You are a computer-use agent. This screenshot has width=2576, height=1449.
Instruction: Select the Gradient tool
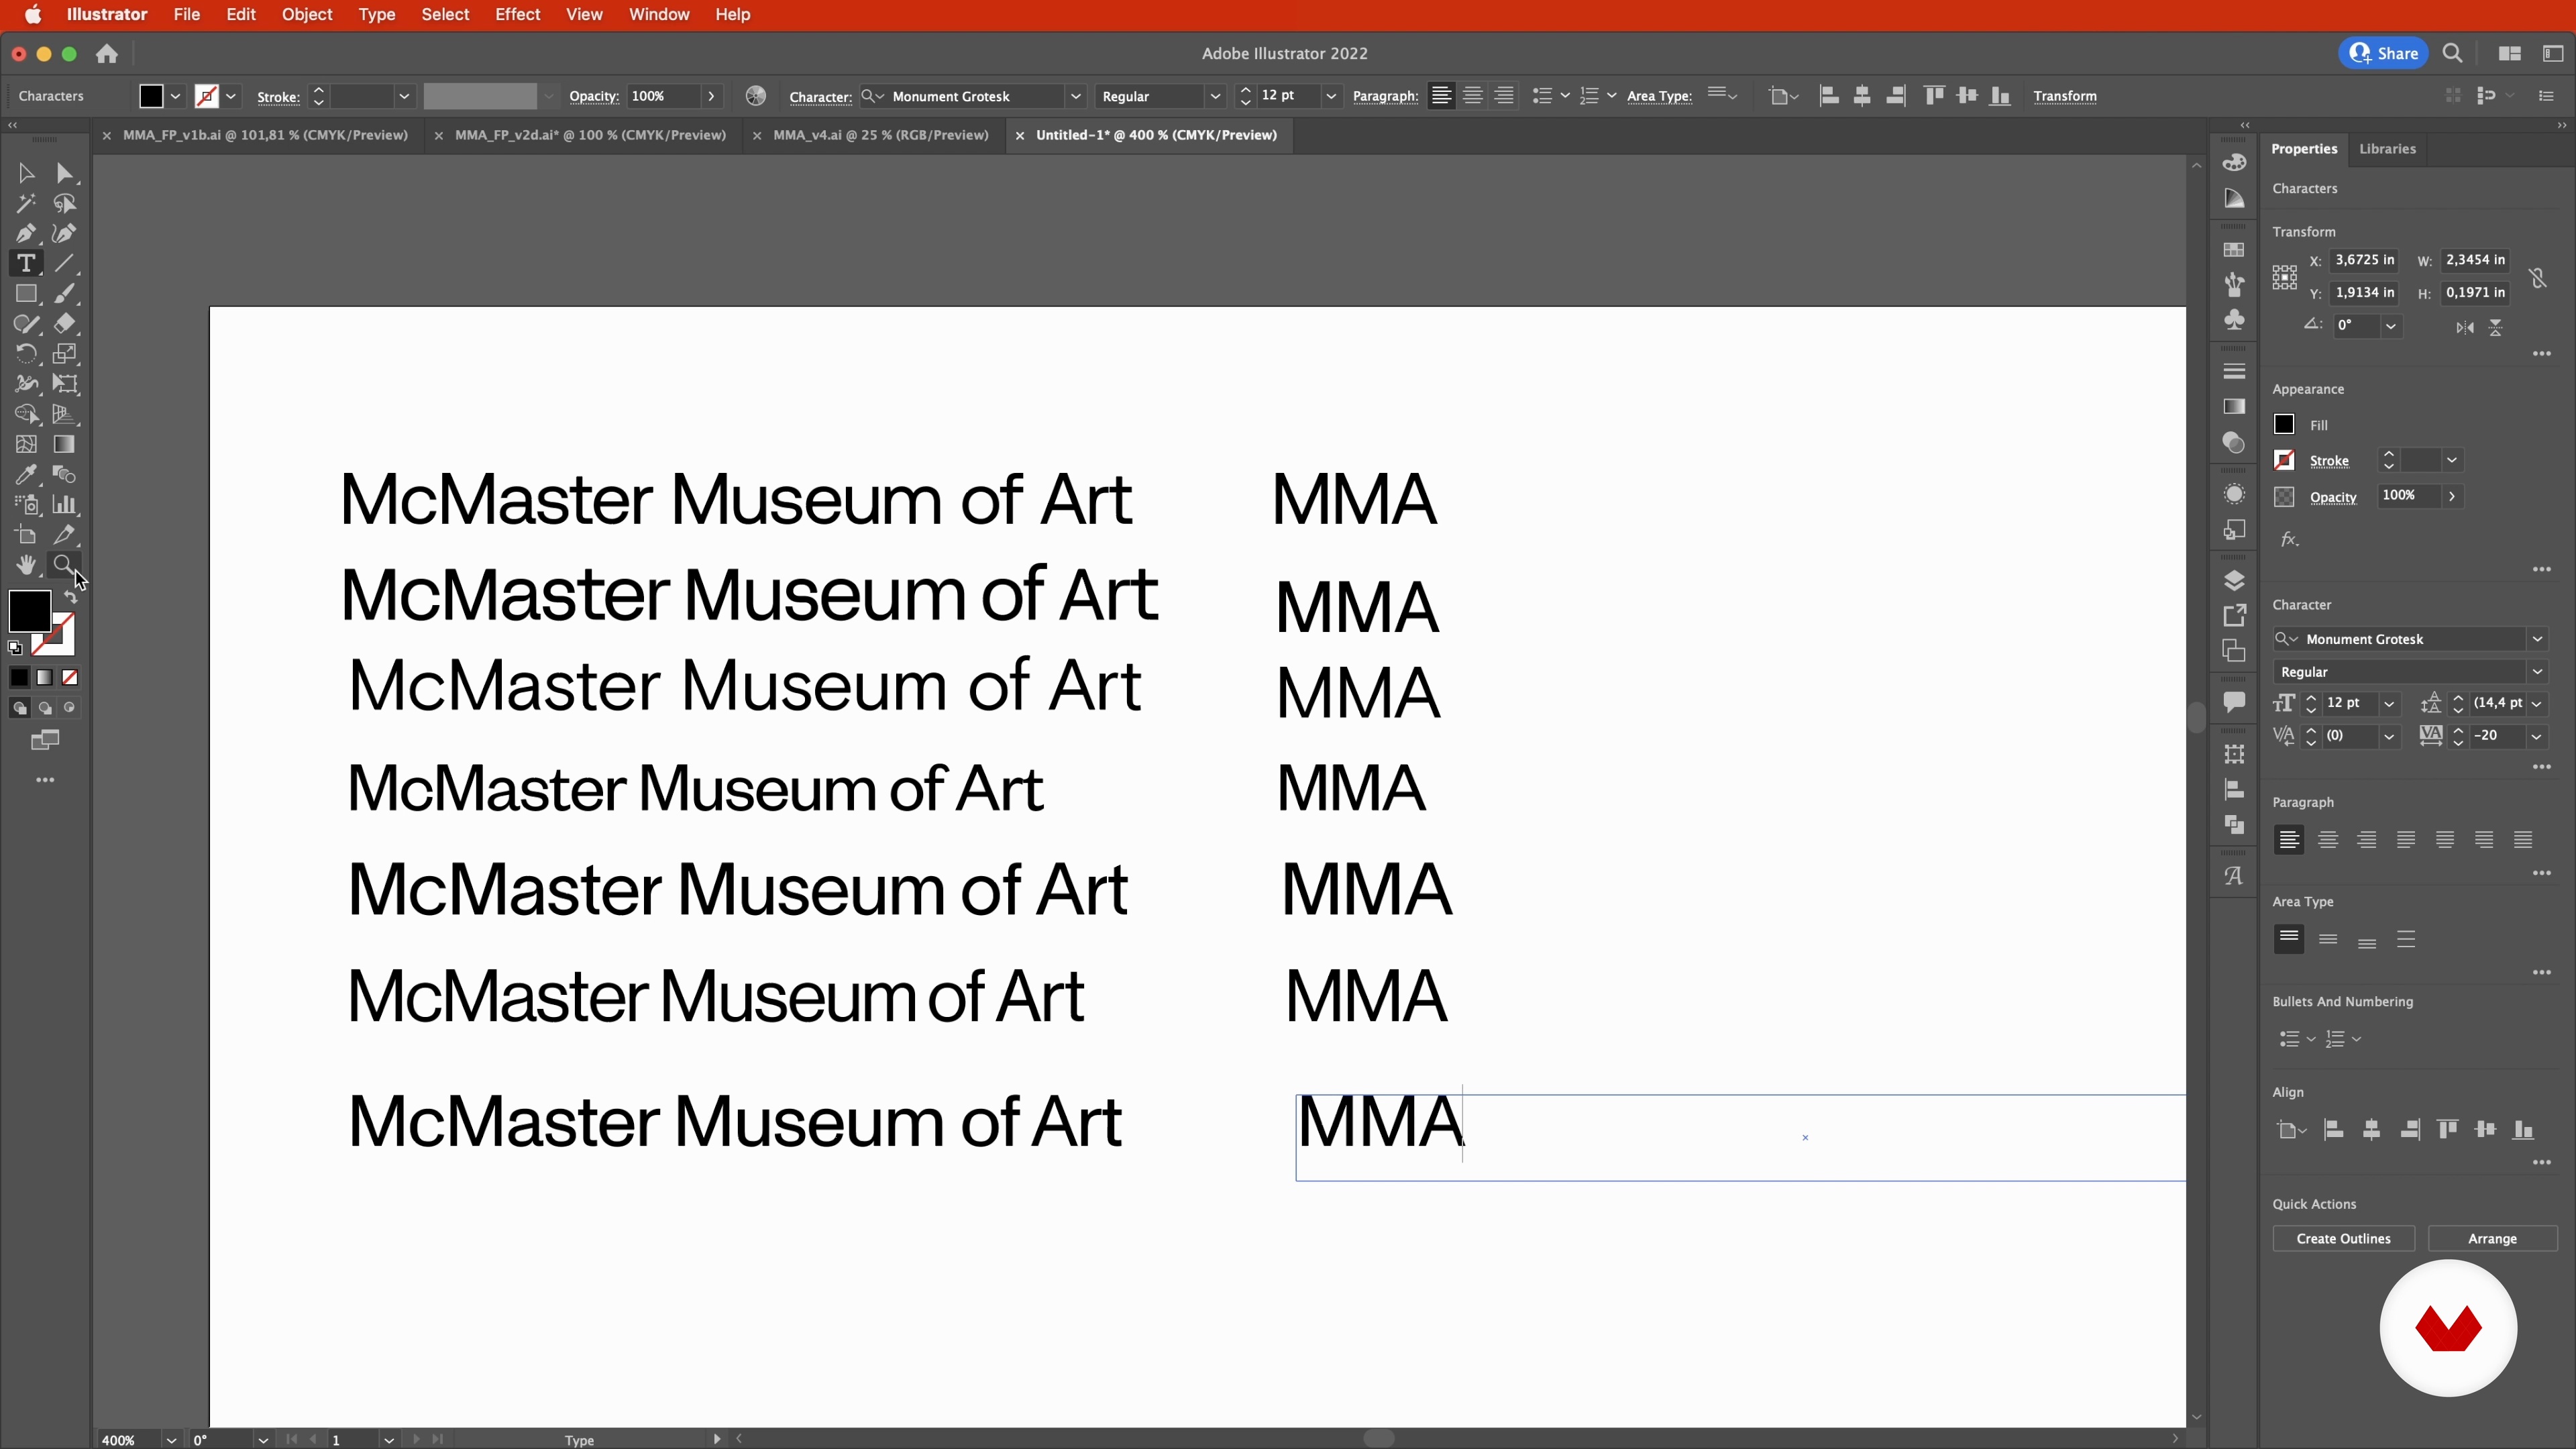(65, 445)
